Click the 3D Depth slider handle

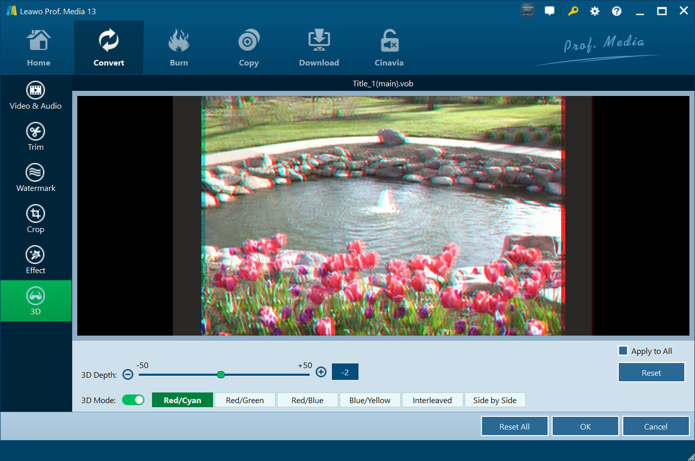[x=221, y=375]
